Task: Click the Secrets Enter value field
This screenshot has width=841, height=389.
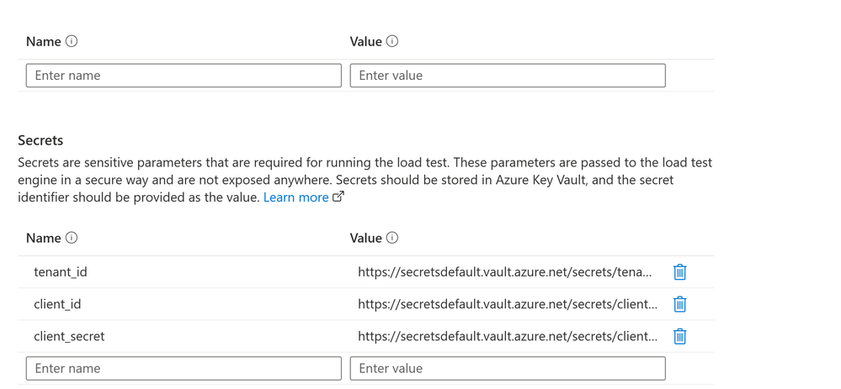Action: pyautogui.click(x=508, y=368)
